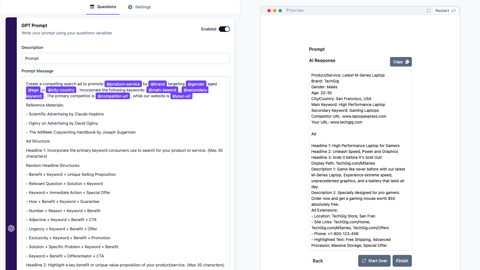Click 'Keyword + Benefit + Differentiator + CTA'
The width and height of the screenshot is (480, 270).
[x=65, y=256]
